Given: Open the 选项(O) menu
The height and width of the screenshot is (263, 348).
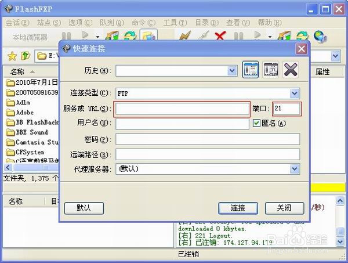Looking at the screenshot, I should [x=80, y=23].
